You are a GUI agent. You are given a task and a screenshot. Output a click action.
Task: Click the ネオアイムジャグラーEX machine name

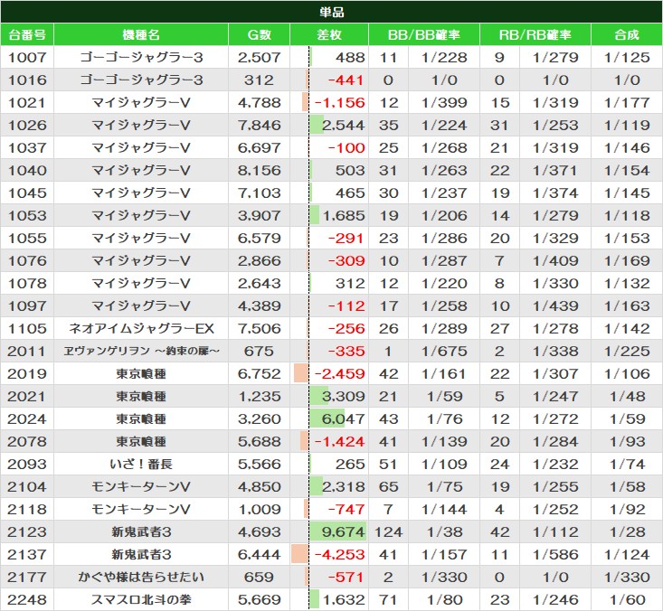click(x=141, y=329)
